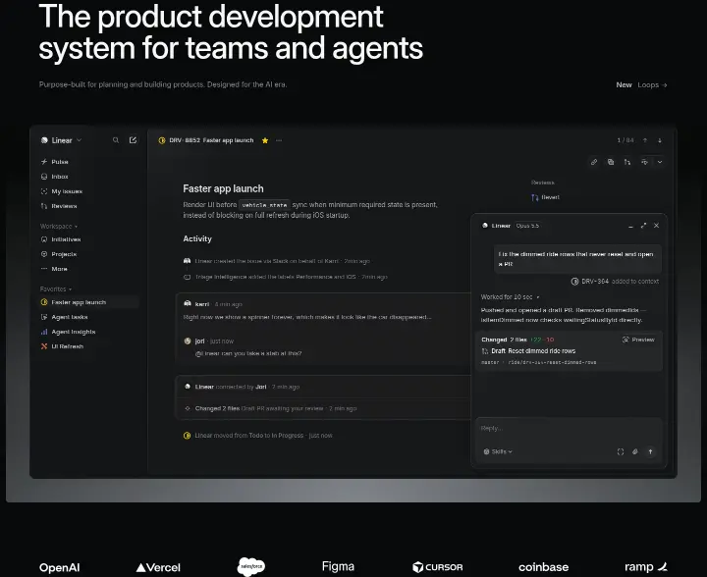Click the Salesforce cloud logo
This screenshot has width=707, height=577.
(x=251, y=566)
